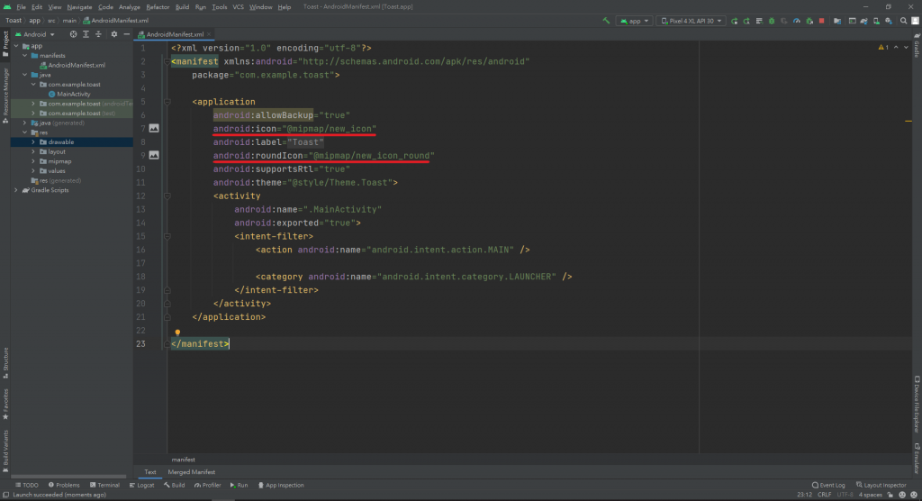Click the Make Project hammer icon

606,21
